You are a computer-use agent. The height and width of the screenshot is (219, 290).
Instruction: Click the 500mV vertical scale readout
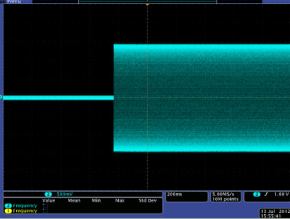tap(64, 194)
